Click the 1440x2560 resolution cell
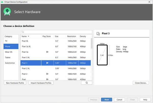 72,41
